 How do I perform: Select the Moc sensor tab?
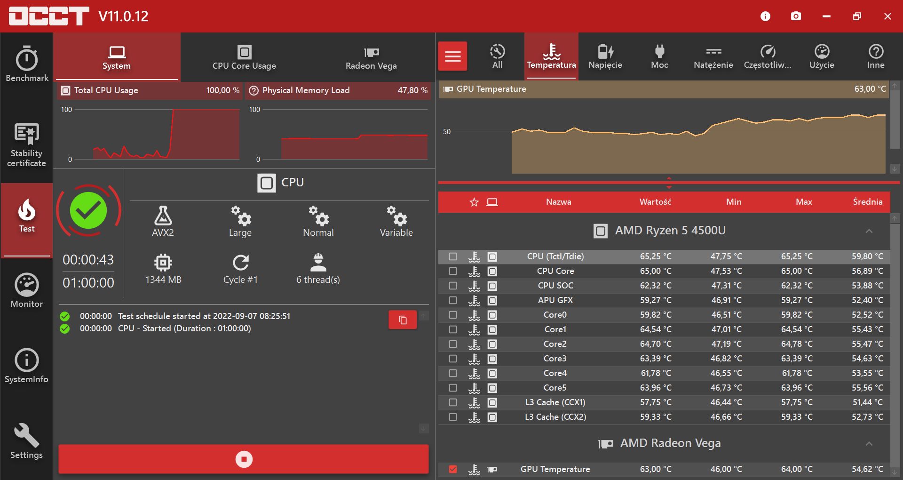659,56
